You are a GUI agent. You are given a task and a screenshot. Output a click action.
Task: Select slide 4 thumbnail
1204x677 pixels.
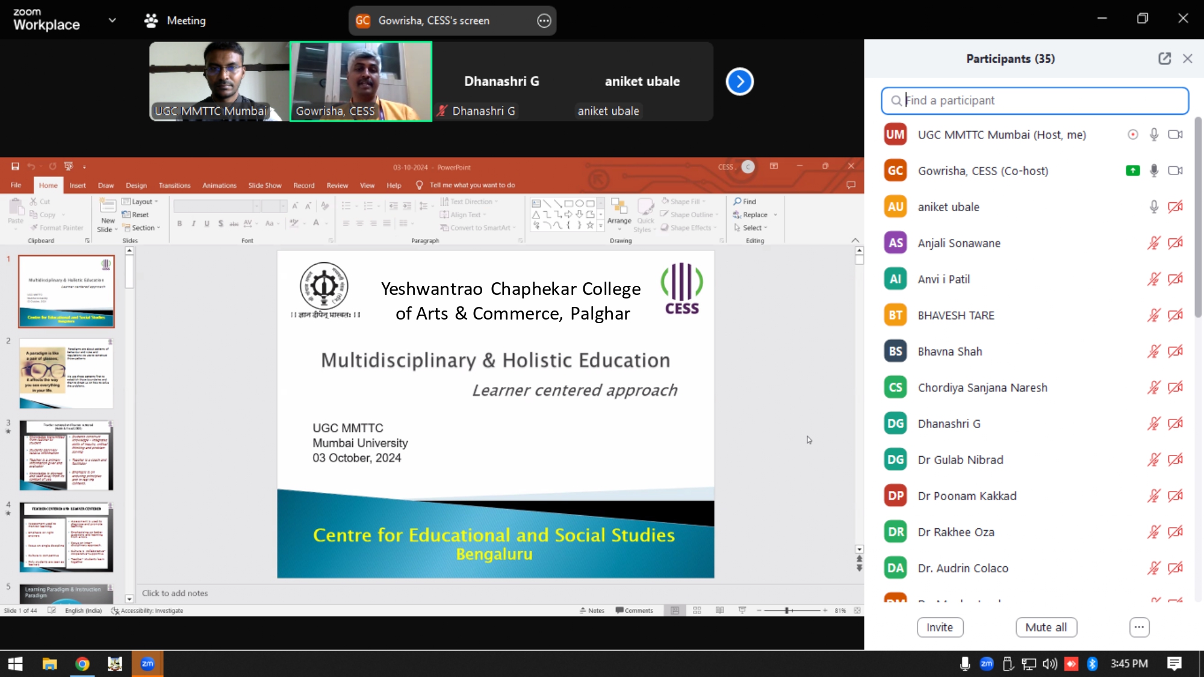66,537
